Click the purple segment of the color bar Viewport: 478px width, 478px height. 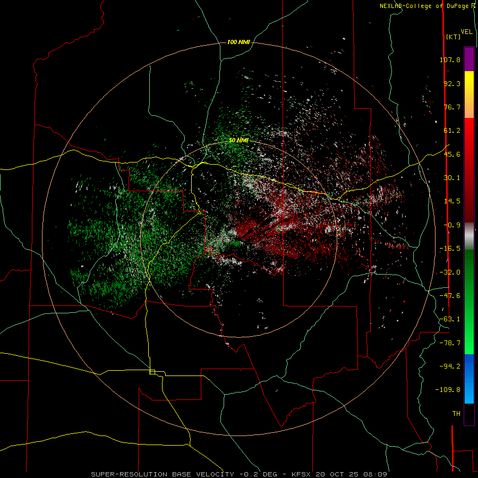pyautogui.click(x=469, y=59)
